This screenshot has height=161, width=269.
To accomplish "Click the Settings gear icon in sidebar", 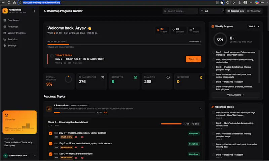I will click(x=5, y=46).
